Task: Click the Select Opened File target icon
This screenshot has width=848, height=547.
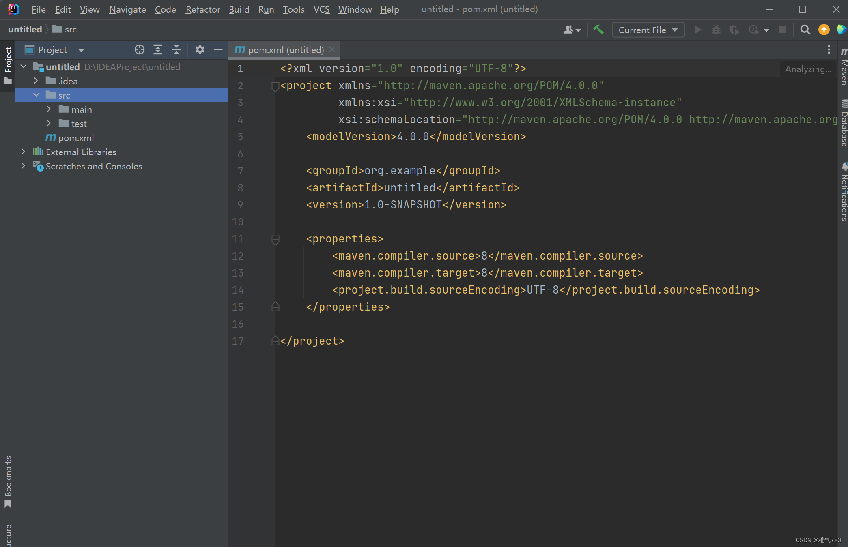Action: click(140, 50)
